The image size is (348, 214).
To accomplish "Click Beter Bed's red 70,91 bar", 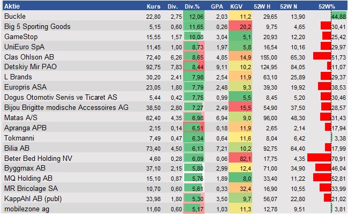I will (x=319, y=158).
